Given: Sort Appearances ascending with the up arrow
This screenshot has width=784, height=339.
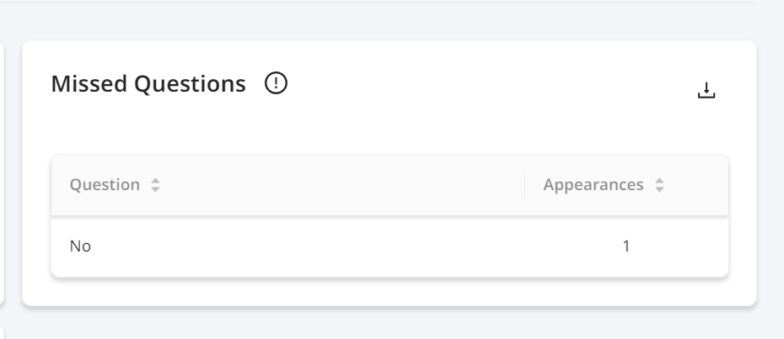Looking at the screenshot, I should pyautogui.click(x=659, y=181).
